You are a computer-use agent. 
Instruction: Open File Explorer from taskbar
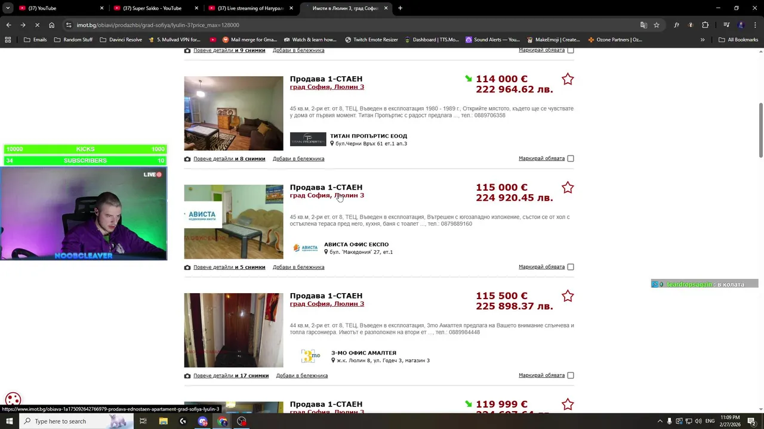[163, 421]
